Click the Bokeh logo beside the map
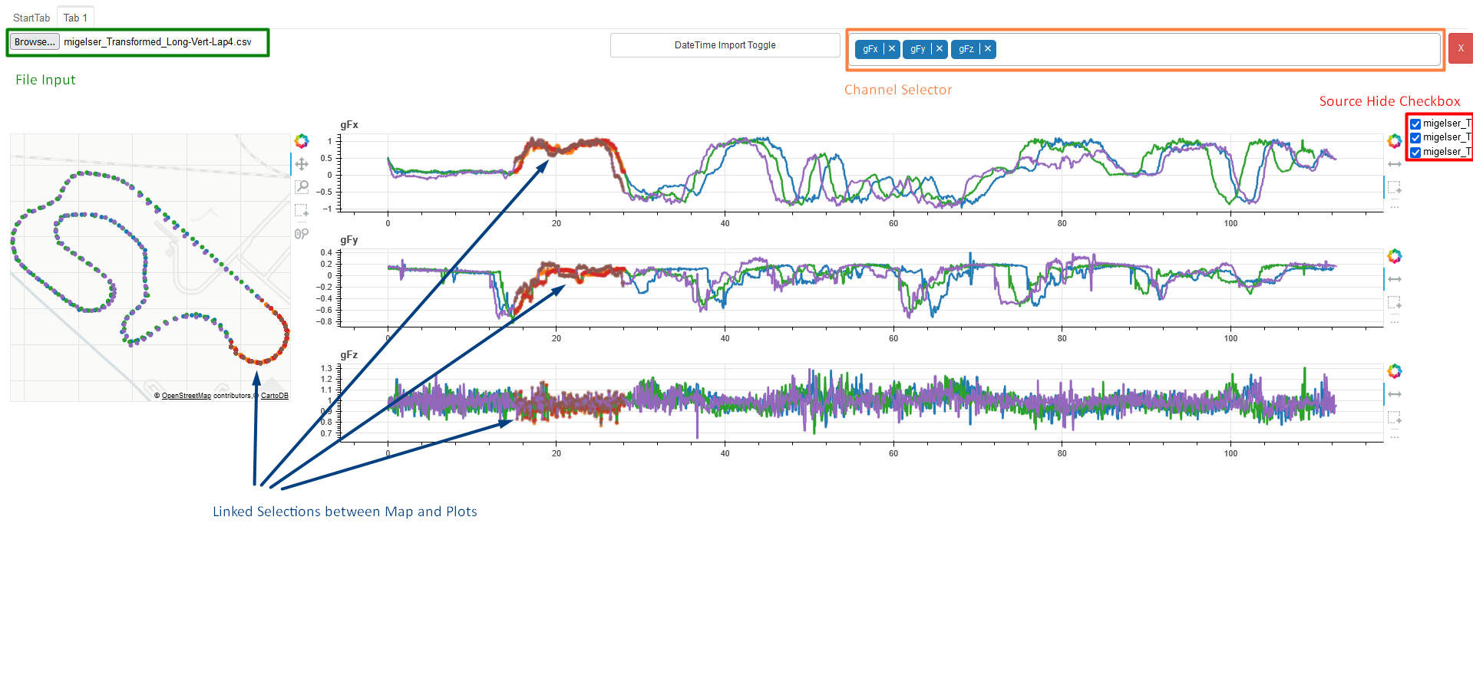The image size is (1473, 691). click(302, 141)
